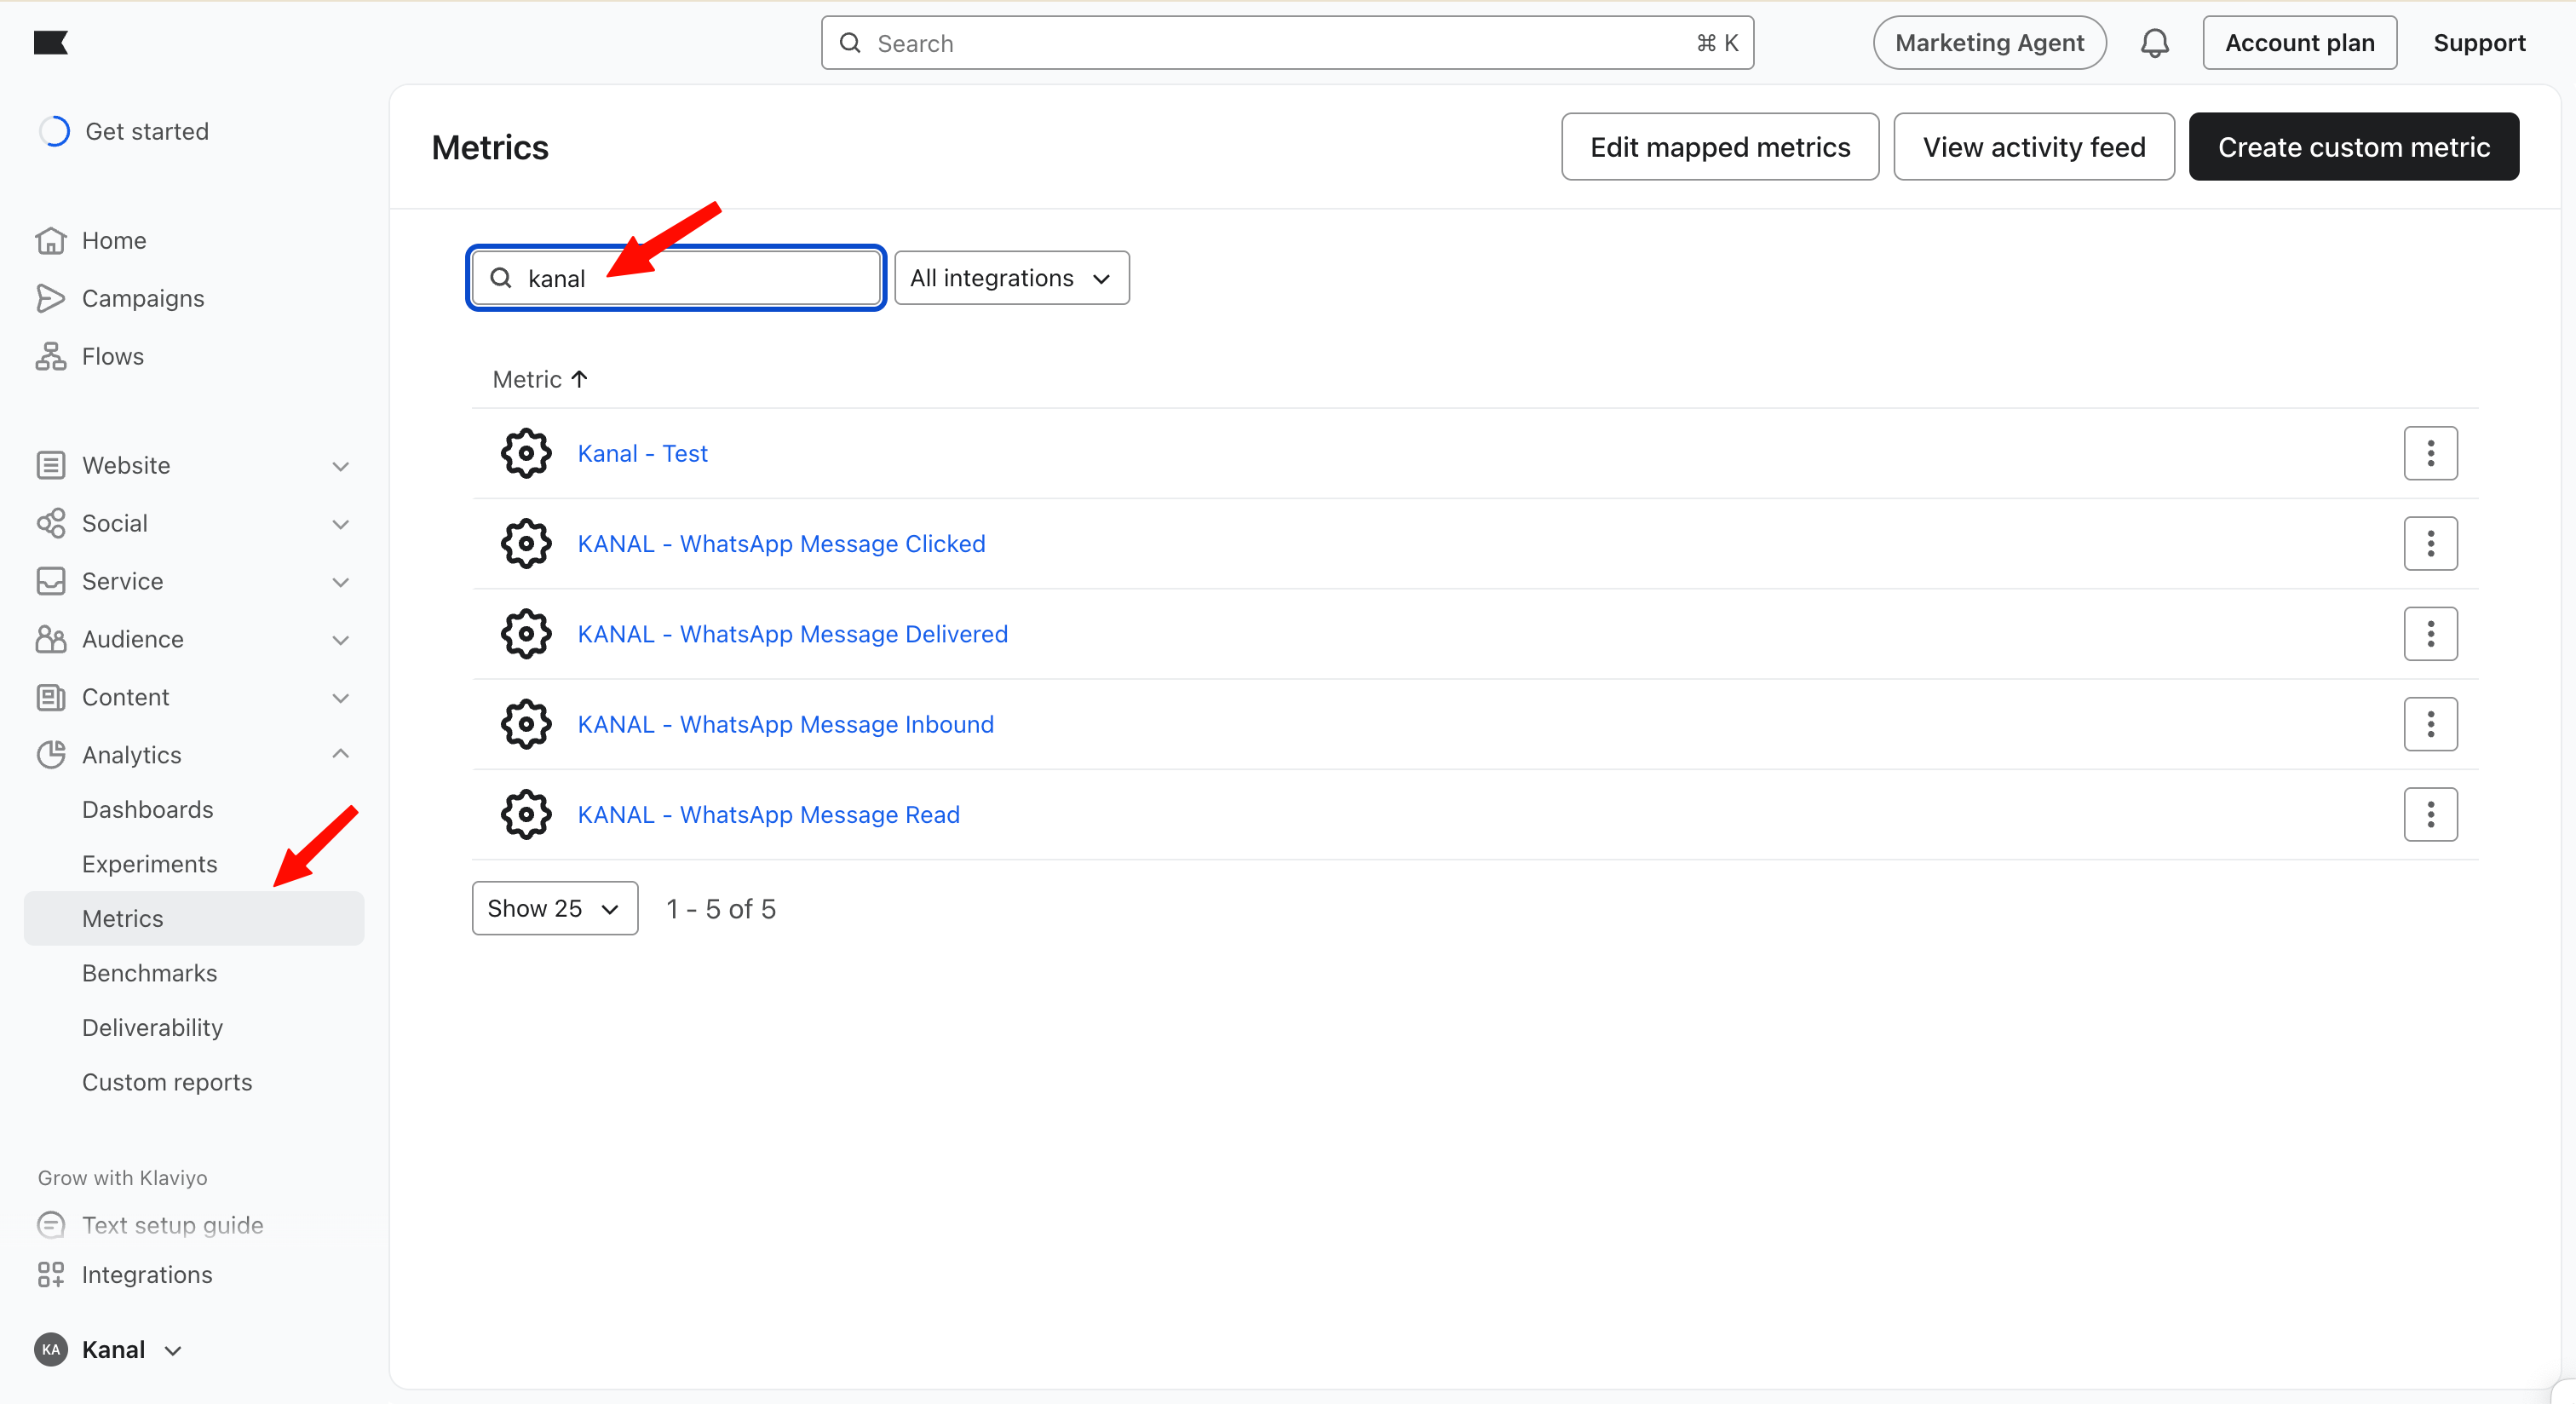The width and height of the screenshot is (2576, 1404).
Task: Open options for WhatsApp Message Read metric
Action: (2430, 815)
